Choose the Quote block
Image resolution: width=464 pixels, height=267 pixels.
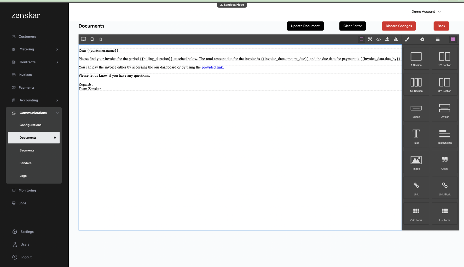pos(445,162)
